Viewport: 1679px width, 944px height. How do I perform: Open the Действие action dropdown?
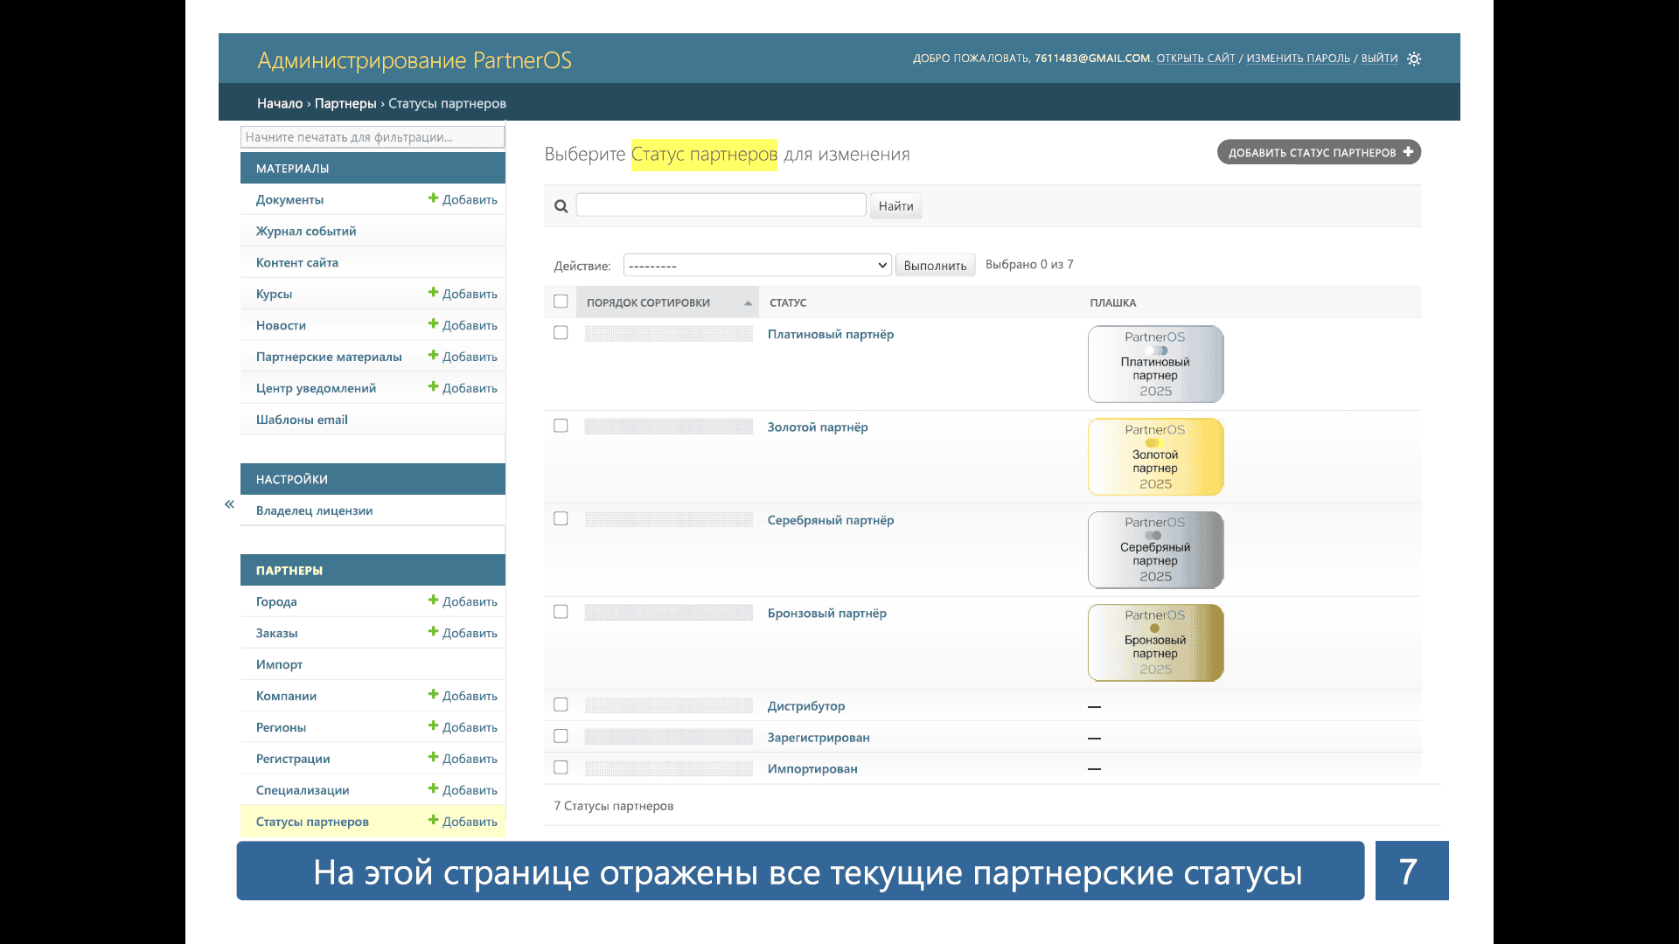[x=757, y=265]
